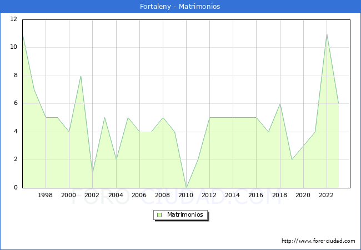Click the 2010 zero-value data point

(186, 187)
